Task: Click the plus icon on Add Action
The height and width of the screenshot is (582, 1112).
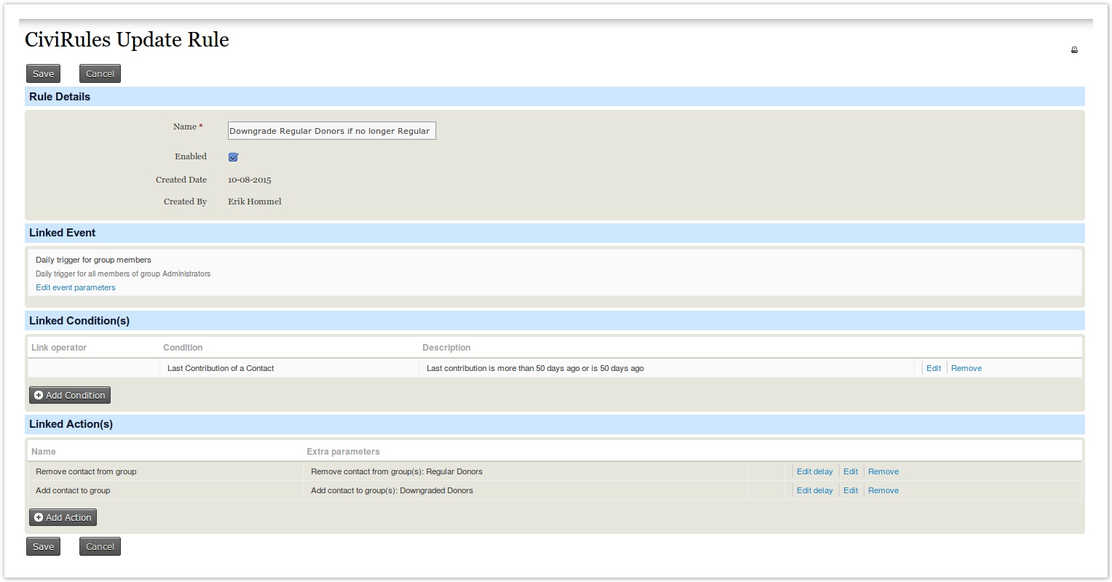Action: point(39,517)
